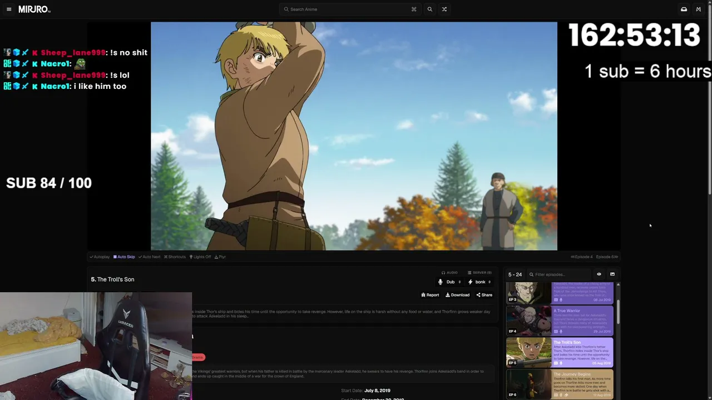Image resolution: width=712 pixels, height=400 pixels.
Task: Open the 5 - 24 episode range selector
Action: click(x=515, y=274)
